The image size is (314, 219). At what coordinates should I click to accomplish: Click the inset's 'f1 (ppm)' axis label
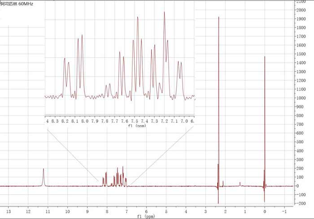click(120, 126)
